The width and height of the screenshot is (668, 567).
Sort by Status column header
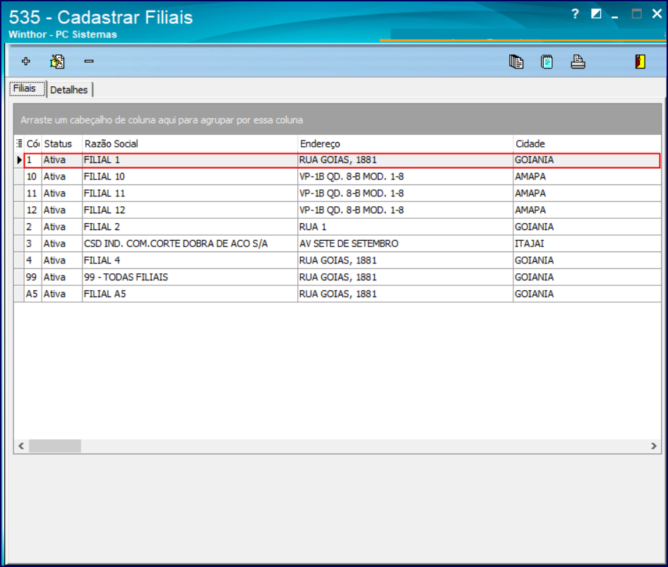coord(61,143)
